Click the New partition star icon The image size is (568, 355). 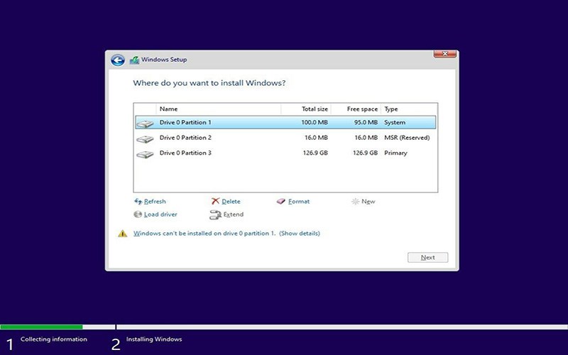point(356,202)
